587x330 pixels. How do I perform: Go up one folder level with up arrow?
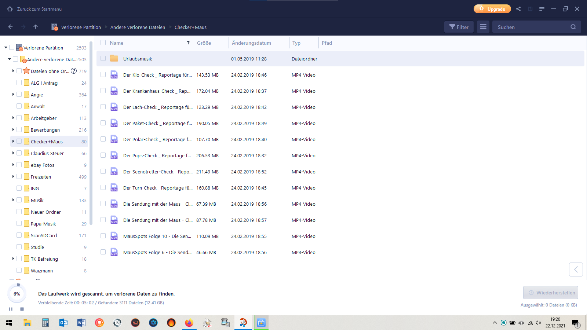[36, 27]
